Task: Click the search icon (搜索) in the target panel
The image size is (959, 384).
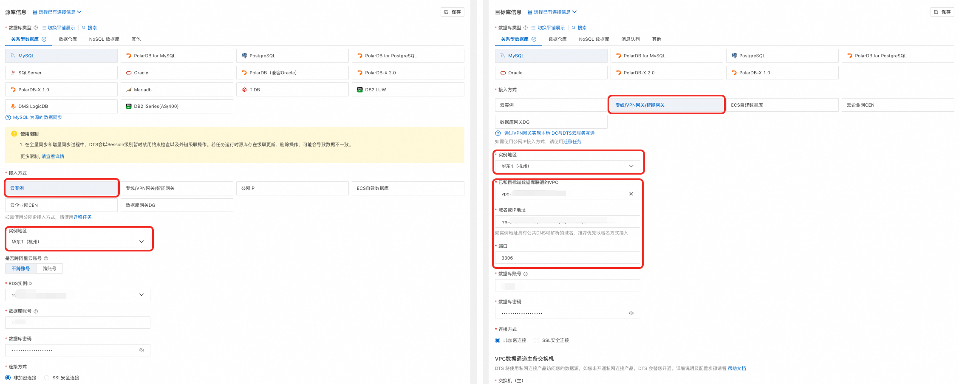Action: pos(574,28)
